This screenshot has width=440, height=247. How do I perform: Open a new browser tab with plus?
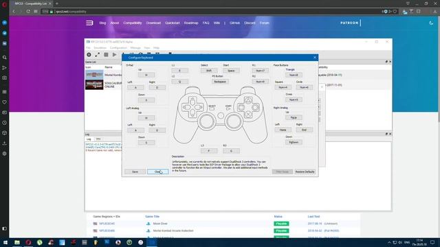point(56,3)
